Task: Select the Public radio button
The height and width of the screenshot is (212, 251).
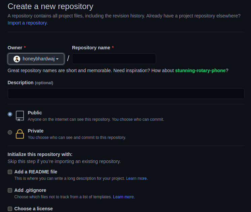Action: (10, 114)
